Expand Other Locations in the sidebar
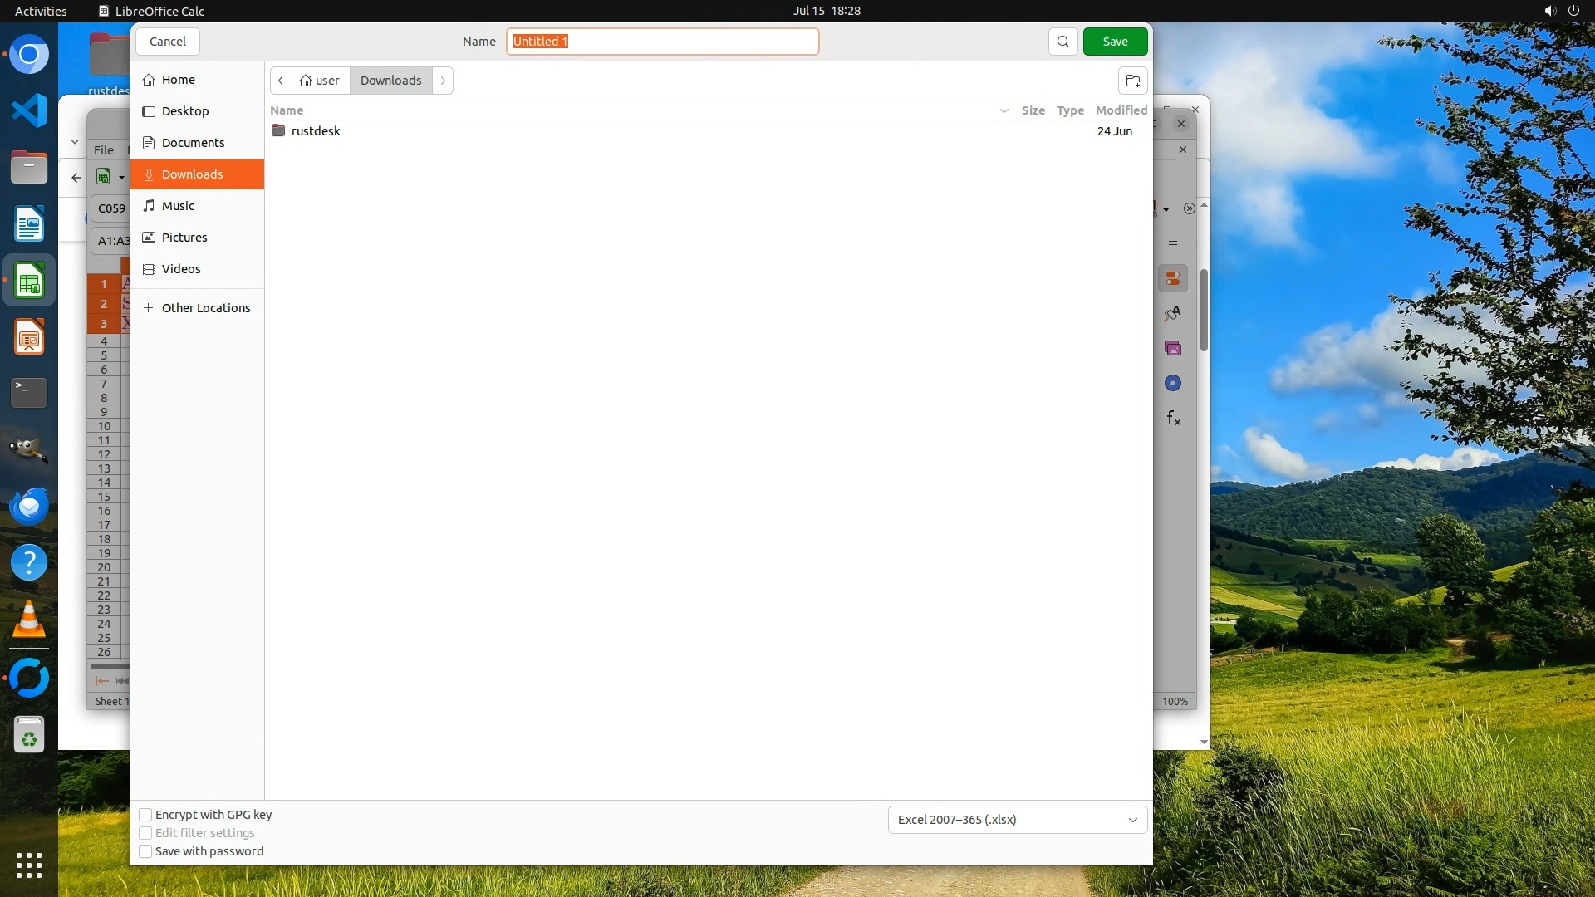The height and width of the screenshot is (897, 1595). click(205, 308)
